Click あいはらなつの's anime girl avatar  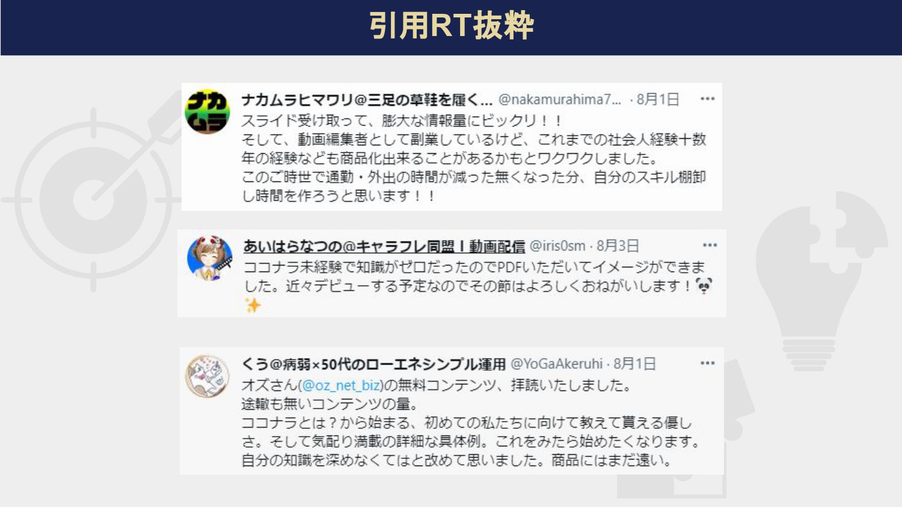tap(209, 258)
